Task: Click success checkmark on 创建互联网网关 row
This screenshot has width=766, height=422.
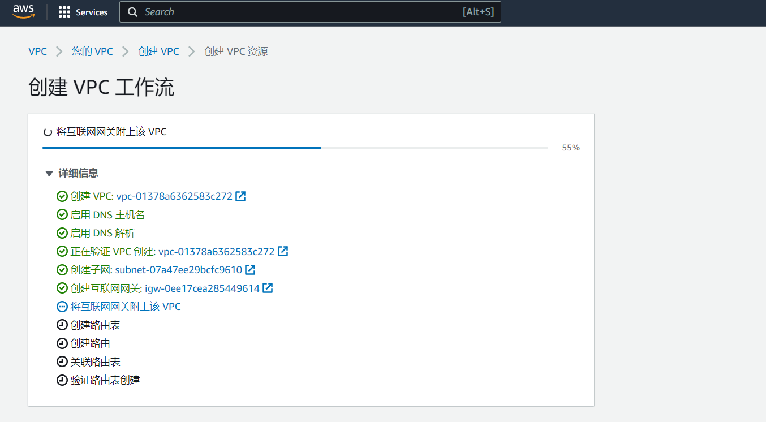Action: [62, 288]
